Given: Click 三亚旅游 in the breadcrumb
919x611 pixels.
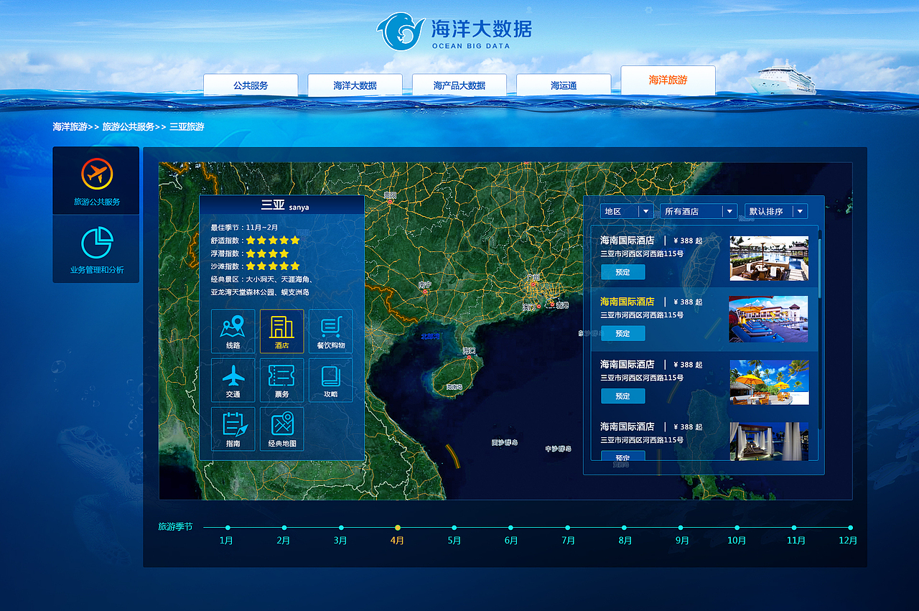Looking at the screenshot, I should point(187,126).
